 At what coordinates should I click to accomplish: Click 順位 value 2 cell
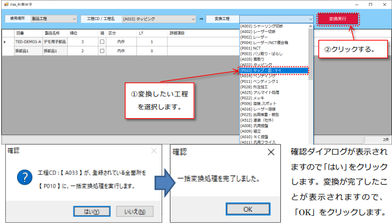(x=82, y=51)
